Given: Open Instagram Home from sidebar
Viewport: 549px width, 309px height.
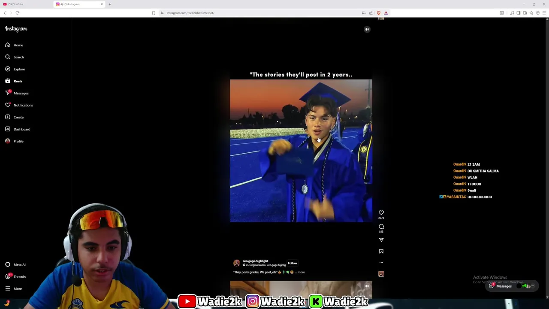Looking at the screenshot, I should [14, 45].
